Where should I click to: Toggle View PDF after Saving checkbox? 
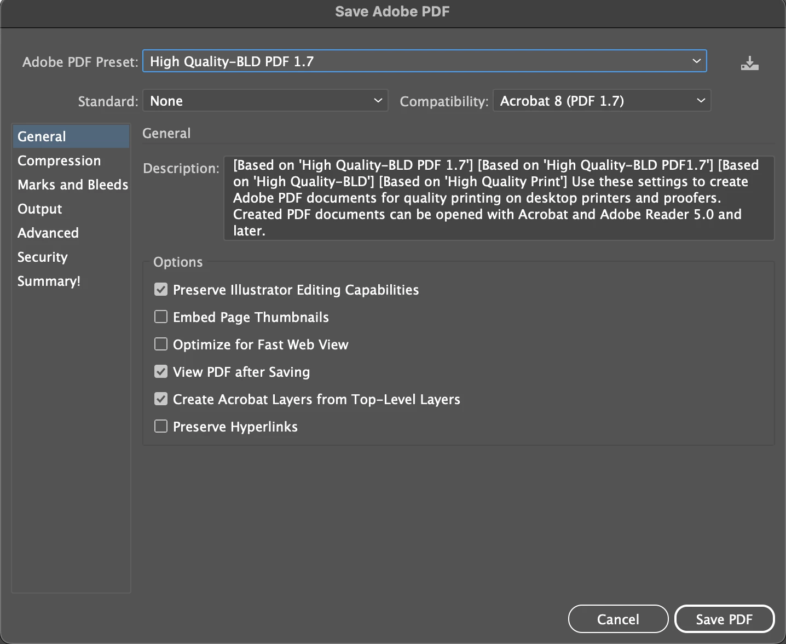click(x=161, y=371)
